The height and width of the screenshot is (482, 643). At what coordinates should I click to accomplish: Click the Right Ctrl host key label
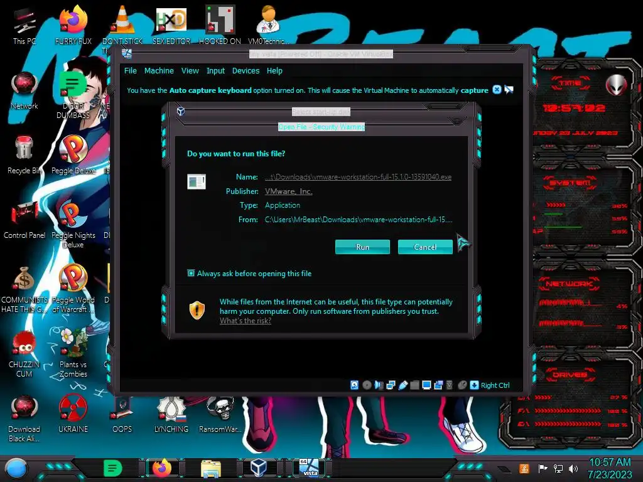coord(495,385)
